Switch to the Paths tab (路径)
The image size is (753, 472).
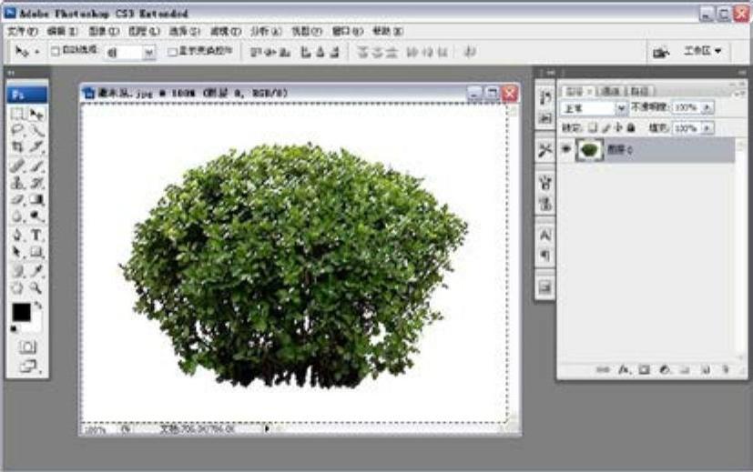point(639,91)
